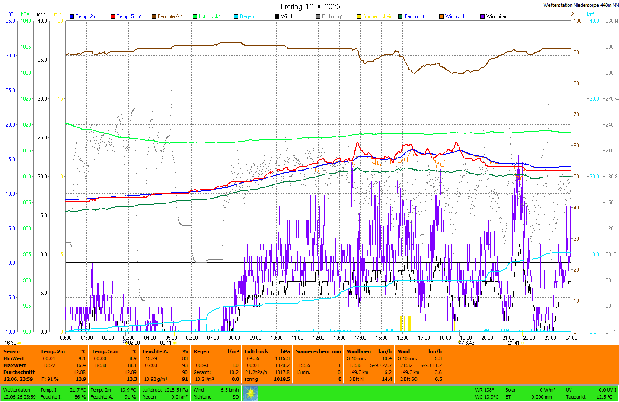
Task: Click the Solar 0 W/m² reading
Action: click(x=530, y=390)
